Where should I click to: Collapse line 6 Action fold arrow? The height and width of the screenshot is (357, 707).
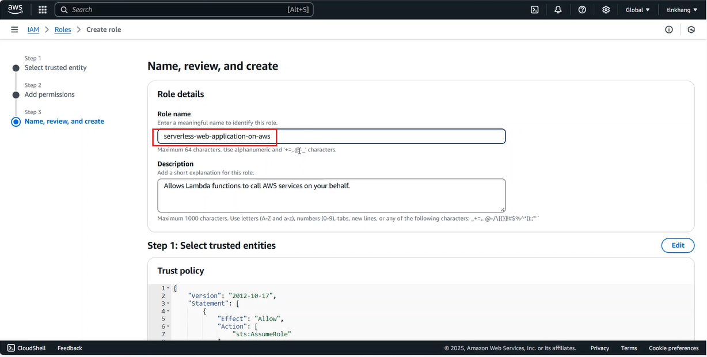(168, 326)
